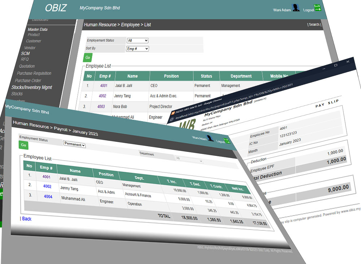Image resolution: width=361 pixels, height=264 pixels.
Task: Click the IC No value 123123123 on the pay slip
Action: (x=288, y=135)
